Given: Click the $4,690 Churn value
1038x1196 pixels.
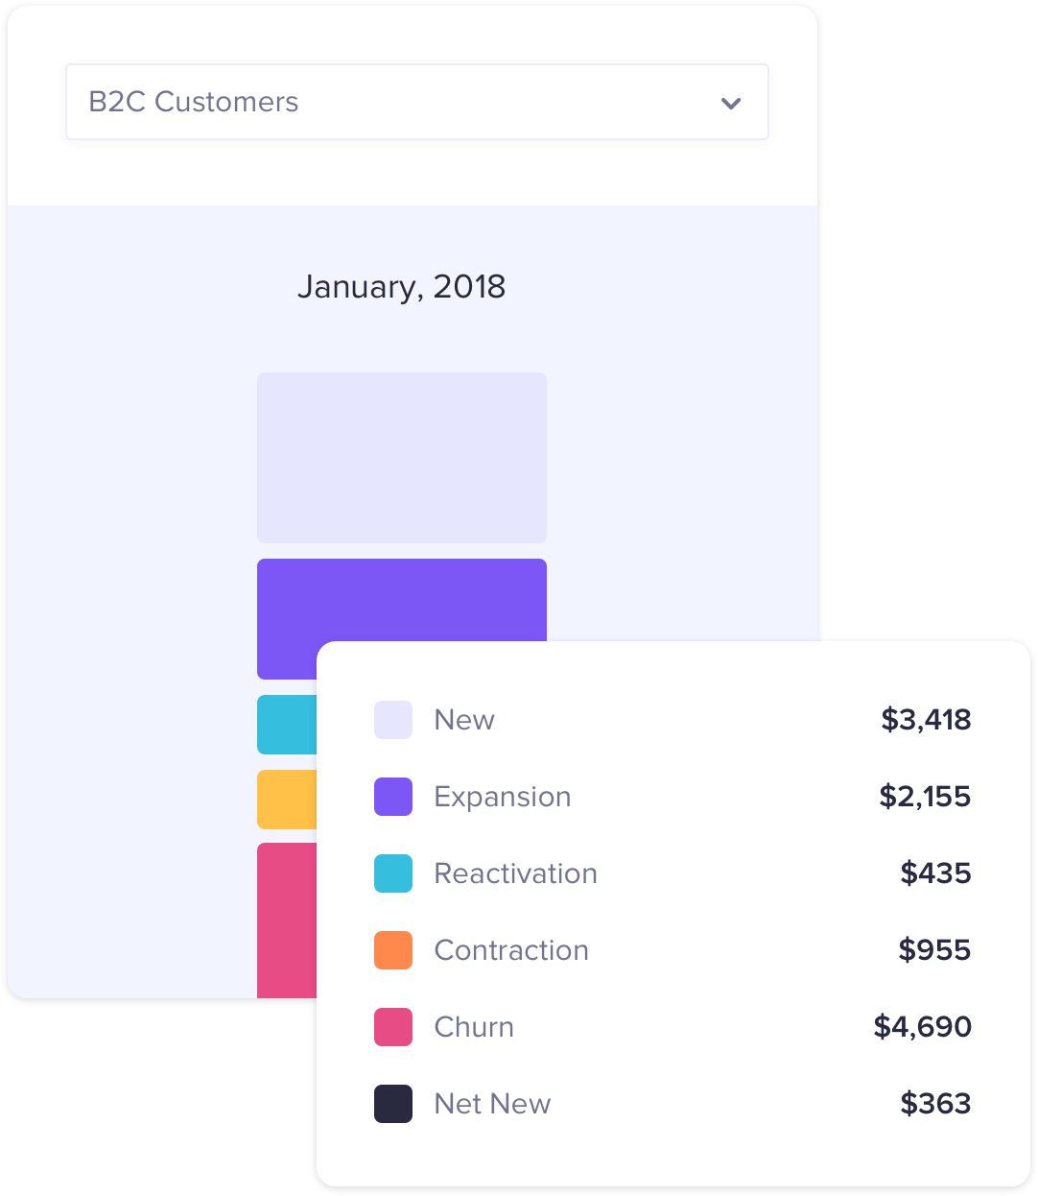Looking at the screenshot, I should (922, 1027).
